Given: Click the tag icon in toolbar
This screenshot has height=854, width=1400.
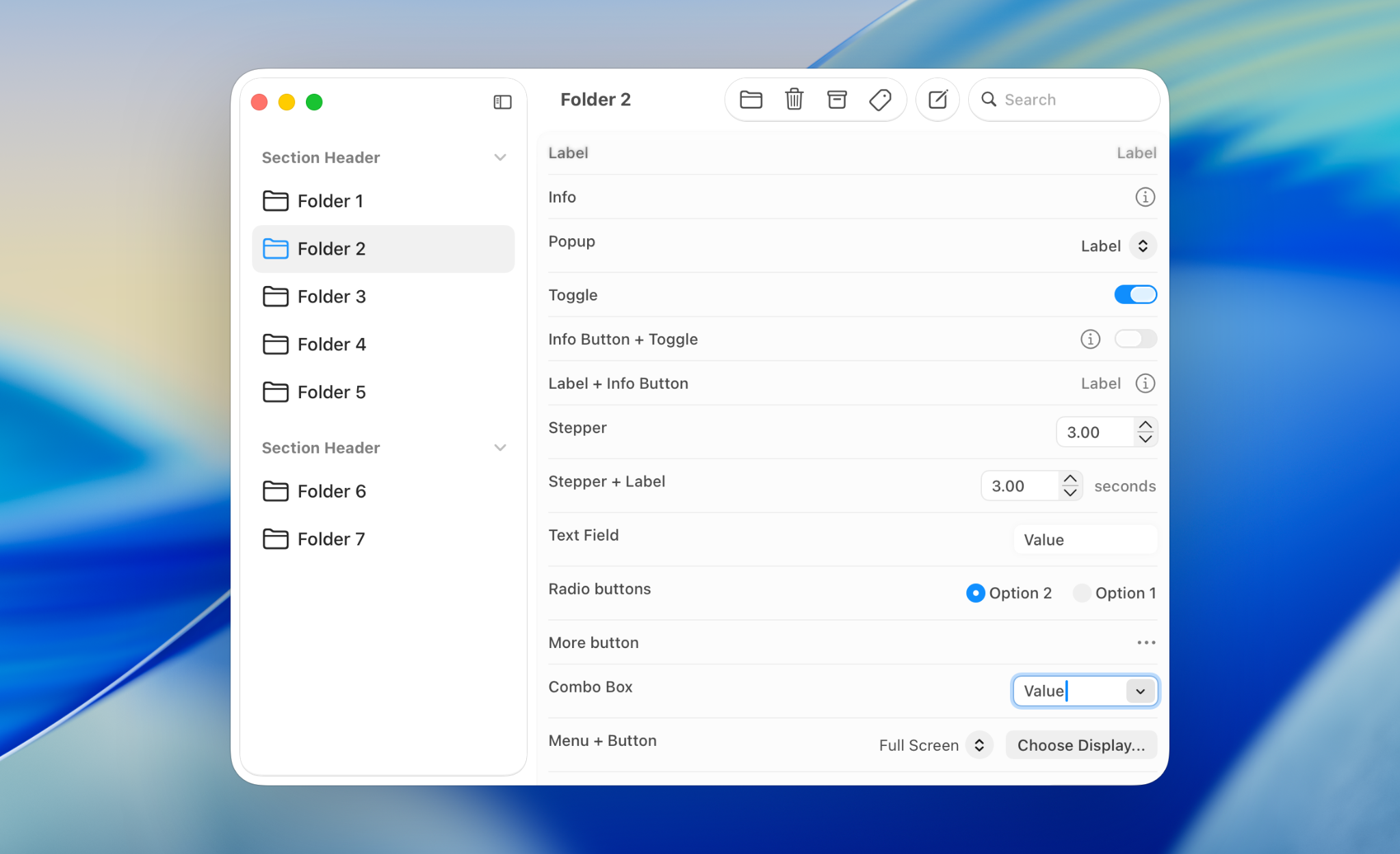Looking at the screenshot, I should tap(880, 100).
